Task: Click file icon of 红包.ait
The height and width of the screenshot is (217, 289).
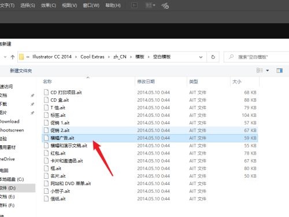Action: (x=46, y=153)
